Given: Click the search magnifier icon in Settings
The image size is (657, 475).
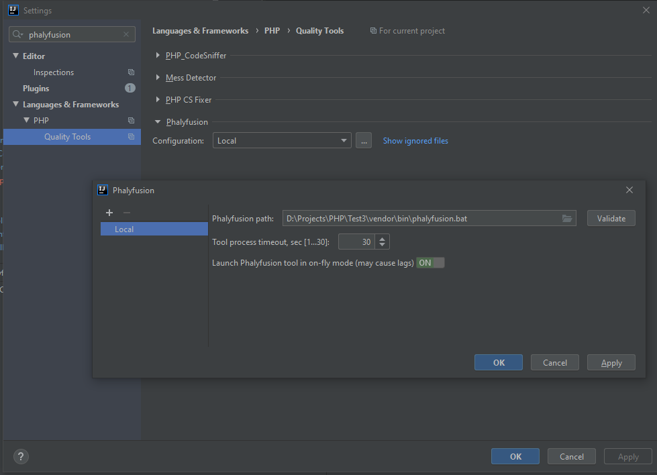Looking at the screenshot, I should [17, 34].
